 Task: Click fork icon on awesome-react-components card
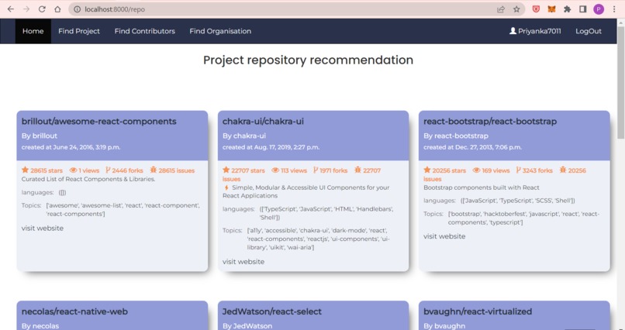point(108,170)
